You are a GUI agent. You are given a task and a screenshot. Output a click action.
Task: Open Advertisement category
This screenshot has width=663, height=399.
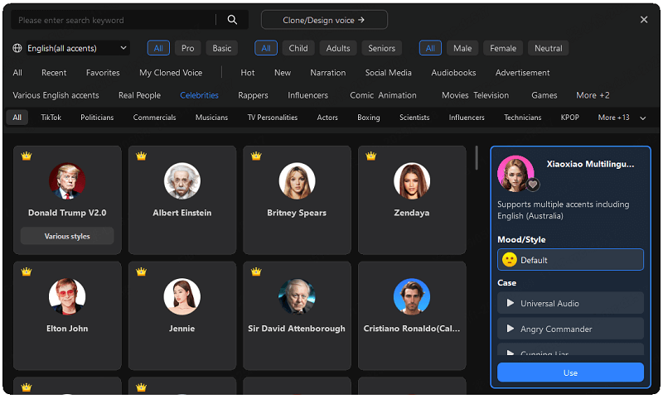pos(522,73)
